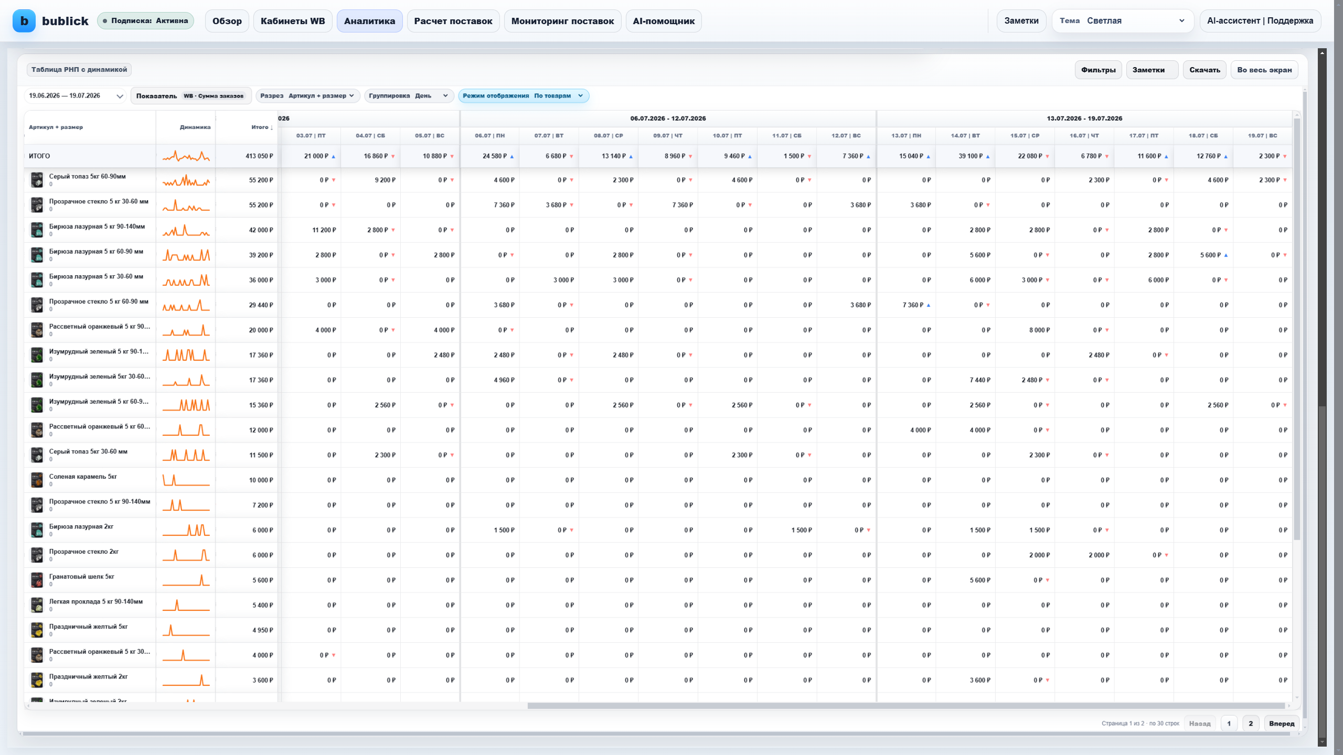This screenshot has height=755, width=1343.
Task: Change the Тема Светлая theme selector
Action: [1123, 21]
